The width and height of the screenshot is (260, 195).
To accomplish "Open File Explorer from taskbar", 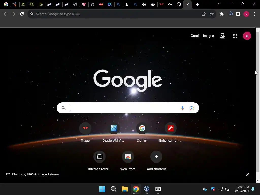I will pos(124,189).
